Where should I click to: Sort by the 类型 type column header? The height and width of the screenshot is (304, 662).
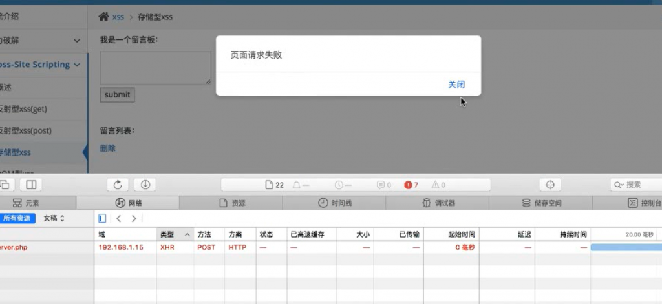point(175,234)
